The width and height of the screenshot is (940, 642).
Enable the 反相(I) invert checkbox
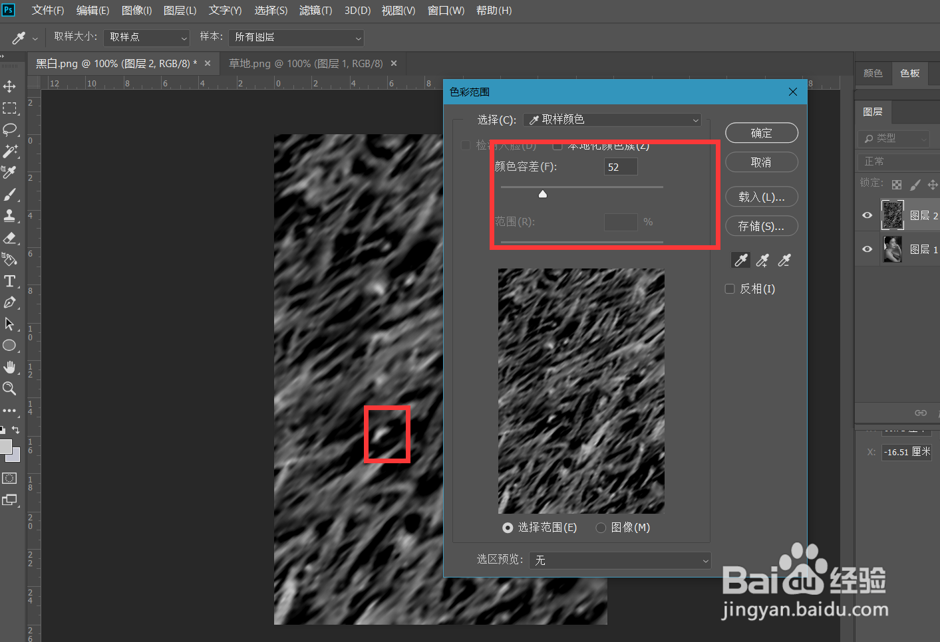[729, 288]
